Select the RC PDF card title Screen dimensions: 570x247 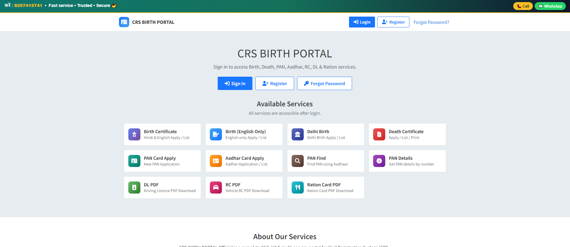click(x=233, y=185)
